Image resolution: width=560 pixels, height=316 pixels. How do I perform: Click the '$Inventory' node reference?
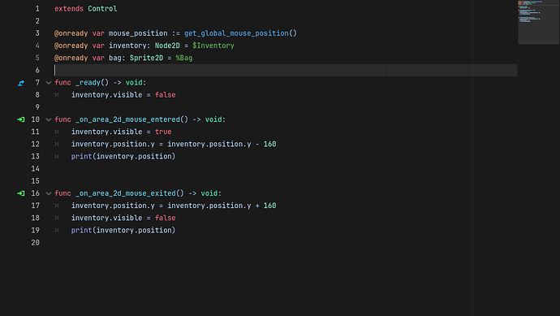pos(213,45)
